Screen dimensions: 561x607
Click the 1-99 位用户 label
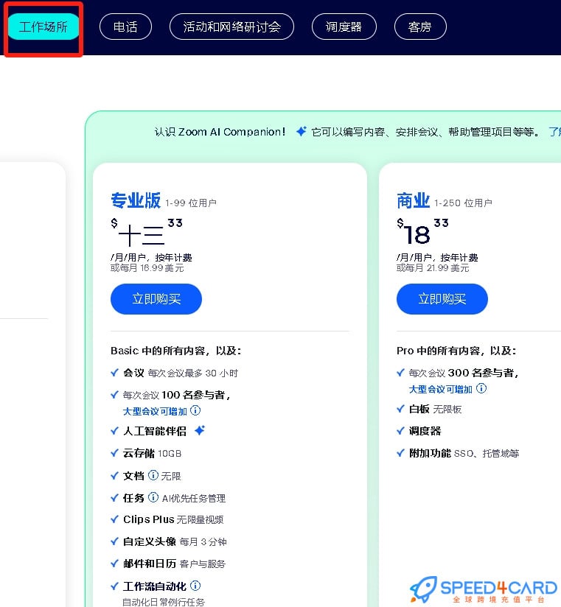[191, 203]
